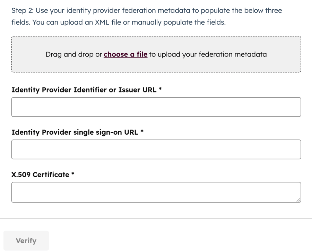Screen dimensions: 312x252
Task: Click the Identity Provider single sign-on URL field
Action: tap(156, 149)
